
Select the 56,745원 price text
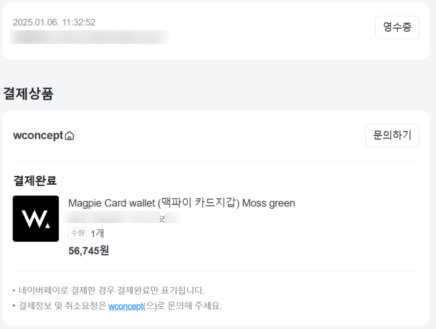click(x=89, y=250)
